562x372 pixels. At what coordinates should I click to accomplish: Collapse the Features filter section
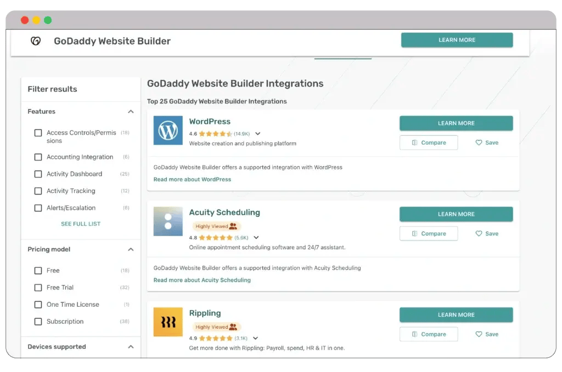(x=131, y=112)
